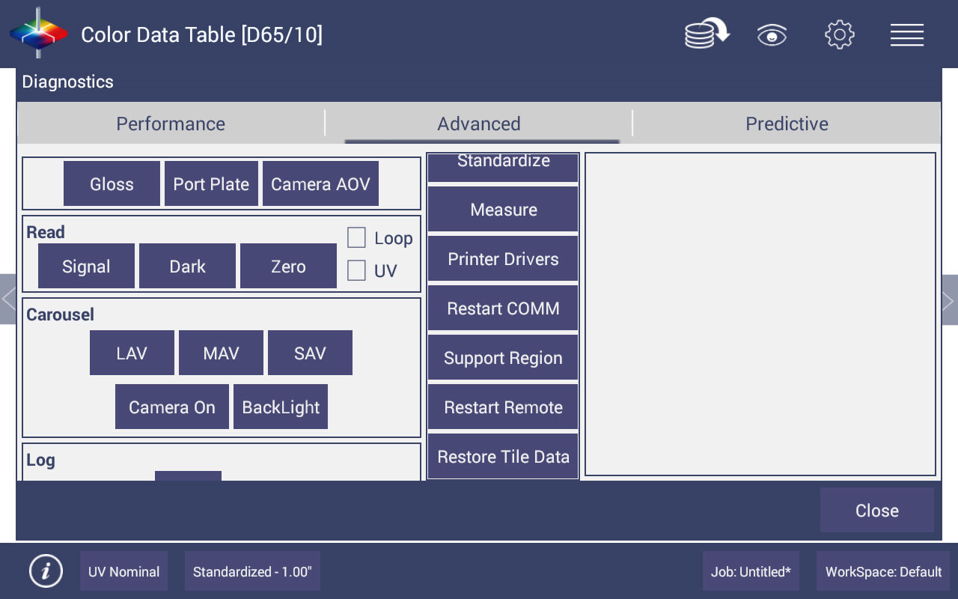Switch to the Performance tab

171,124
